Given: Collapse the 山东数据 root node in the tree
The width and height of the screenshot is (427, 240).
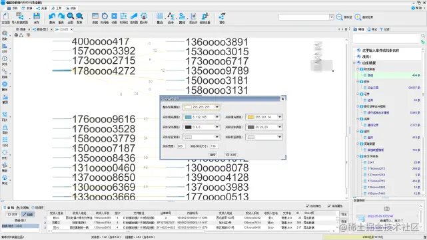Looking at the screenshot, I should [354, 62].
